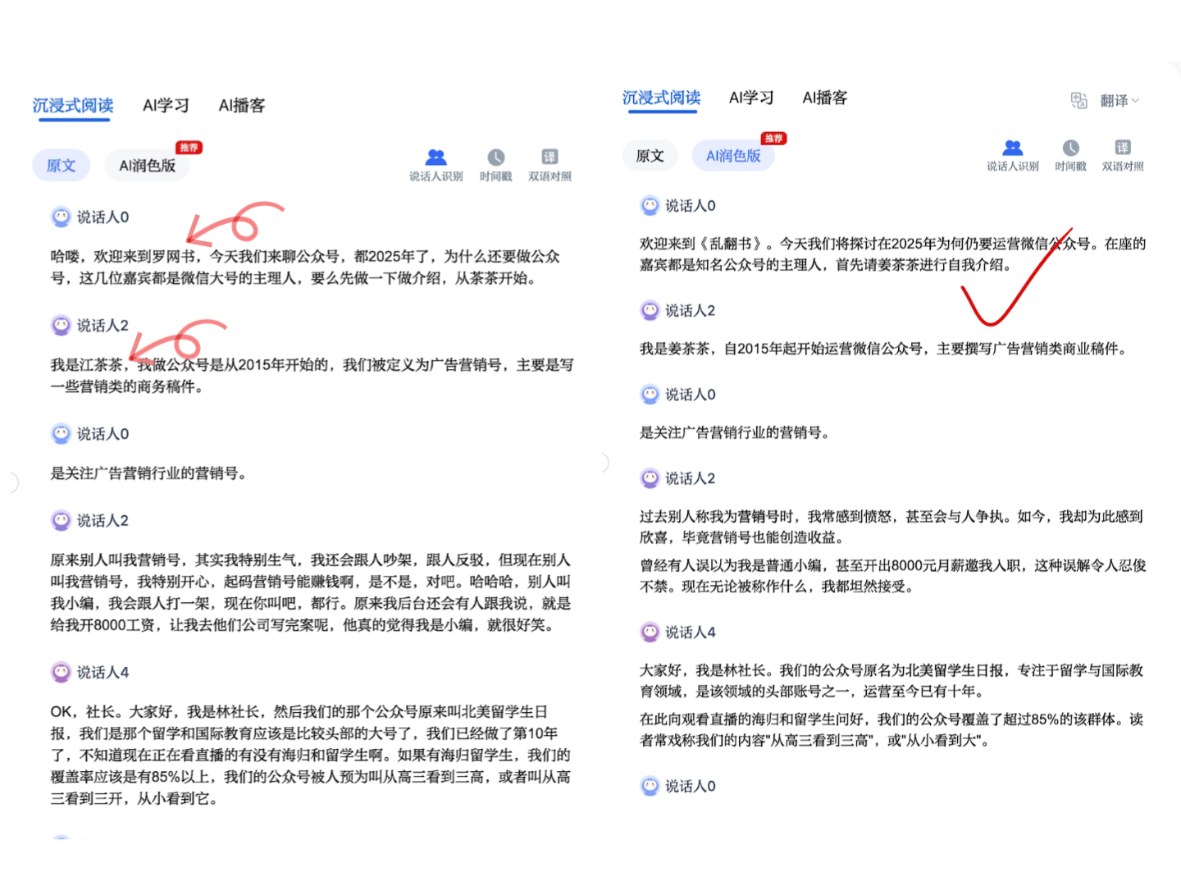Toggle 时间戳 clock icon in left panel

click(x=496, y=157)
